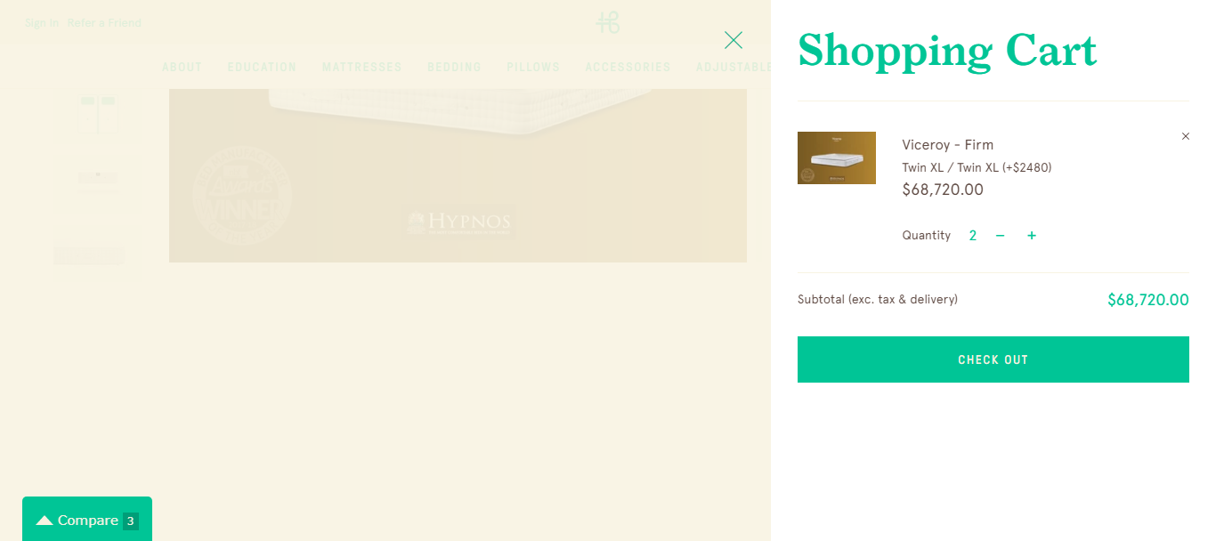Click the Hypnos mattress main image

coord(458,175)
